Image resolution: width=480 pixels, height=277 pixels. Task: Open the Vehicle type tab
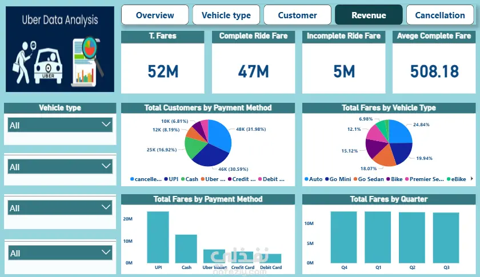[x=226, y=15]
